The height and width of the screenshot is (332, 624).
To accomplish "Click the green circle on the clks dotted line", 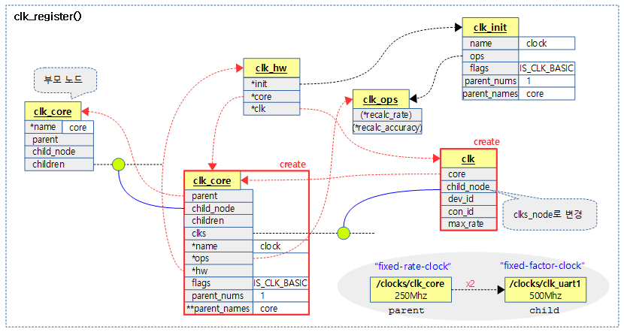I will [x=344, y=233].
